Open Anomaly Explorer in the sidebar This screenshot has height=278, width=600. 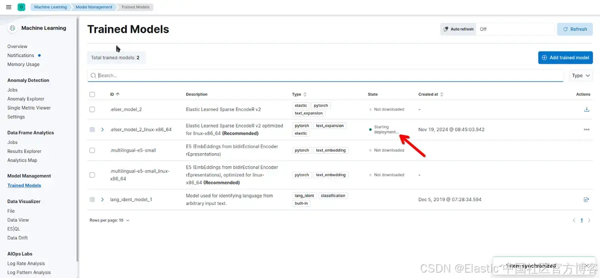coord(26,99)
